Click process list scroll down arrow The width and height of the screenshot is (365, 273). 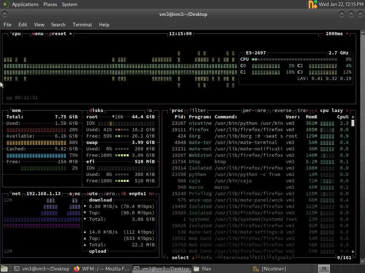click(353, 251)
